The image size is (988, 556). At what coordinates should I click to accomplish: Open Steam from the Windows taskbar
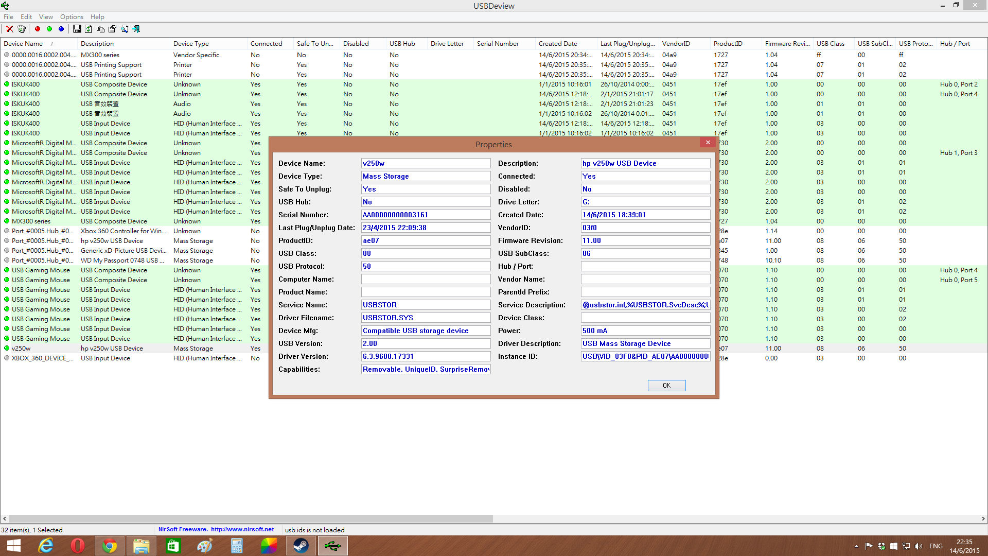click(x=301, y=546)
